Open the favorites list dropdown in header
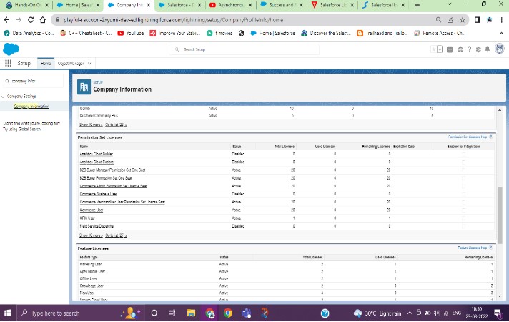Viewport: 509px width, 322px height. point(440,49)
